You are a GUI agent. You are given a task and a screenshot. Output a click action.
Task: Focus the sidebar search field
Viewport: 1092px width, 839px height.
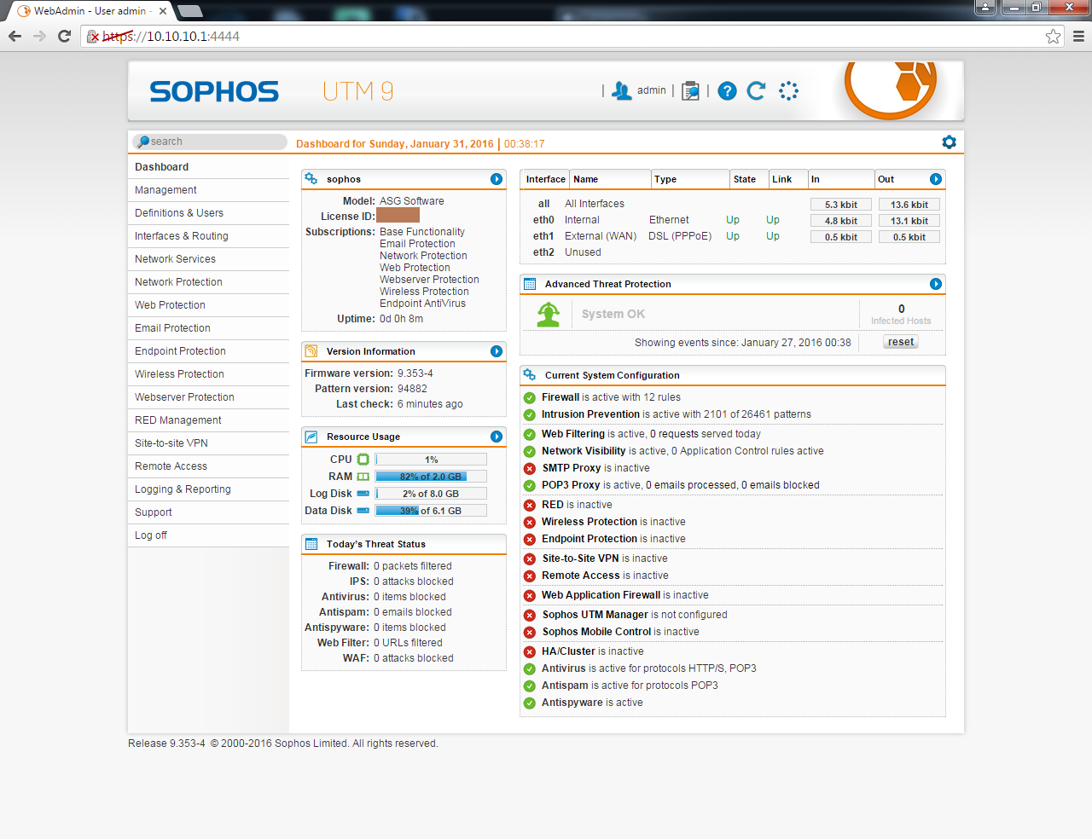point(210,142)
